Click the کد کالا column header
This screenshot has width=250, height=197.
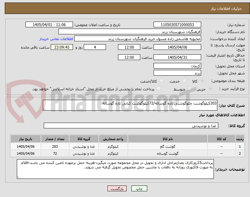221,139
